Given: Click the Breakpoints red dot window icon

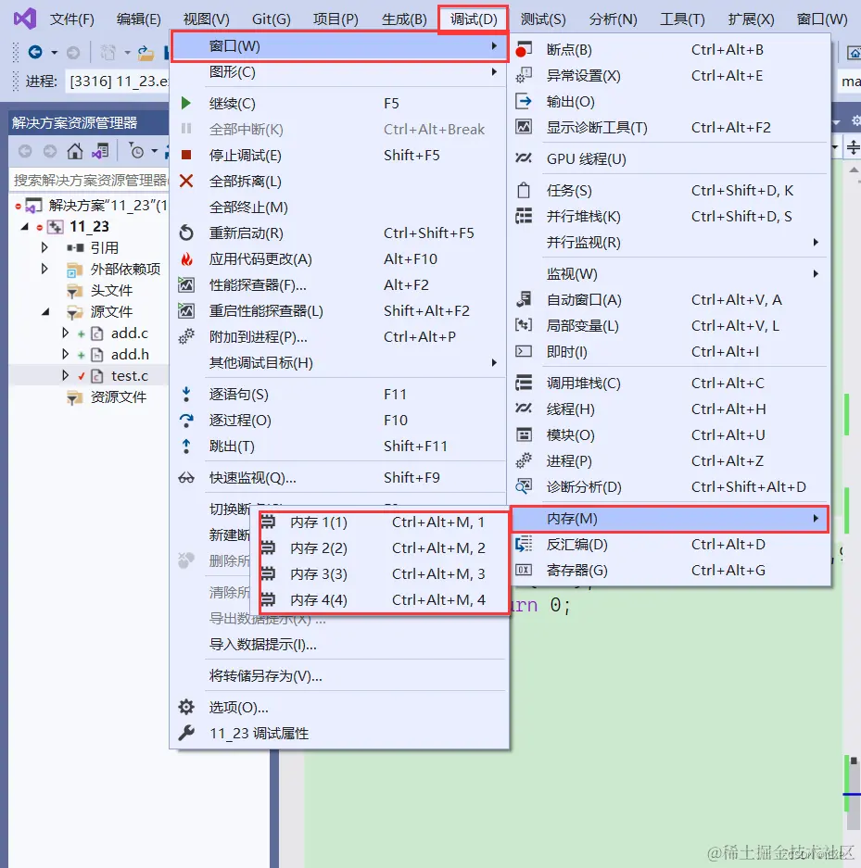Looking at the screenshot, I should [x=524, y=50].
